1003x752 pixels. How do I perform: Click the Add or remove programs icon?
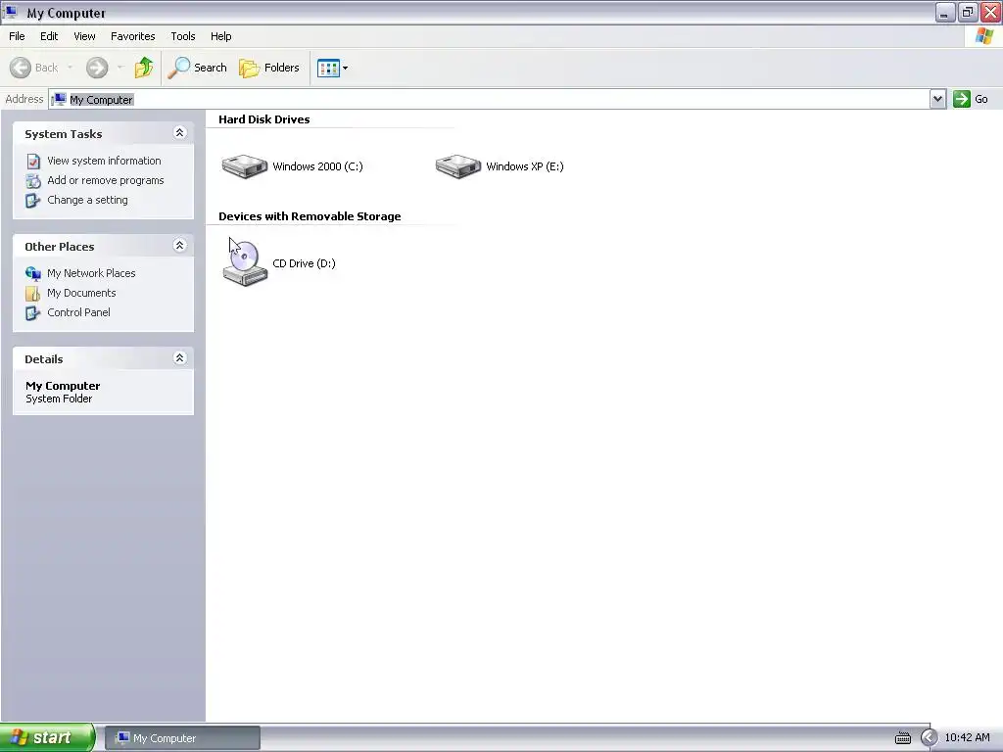pos(33,181)
